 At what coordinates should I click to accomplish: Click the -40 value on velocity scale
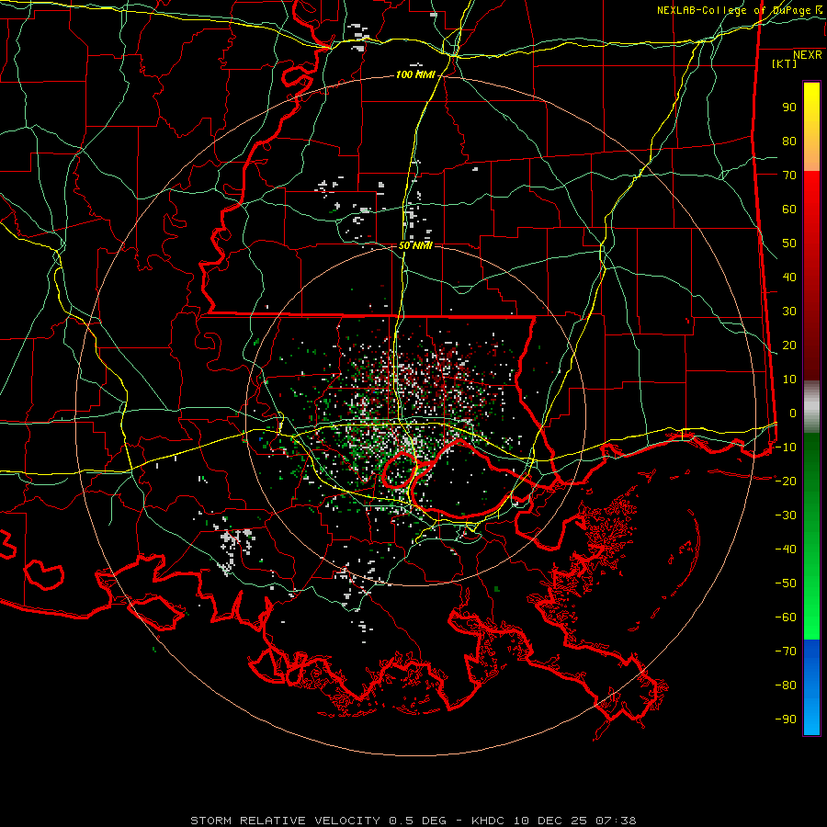tap(786, 549)
